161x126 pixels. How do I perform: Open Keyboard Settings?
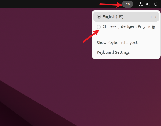pos(113,52)
